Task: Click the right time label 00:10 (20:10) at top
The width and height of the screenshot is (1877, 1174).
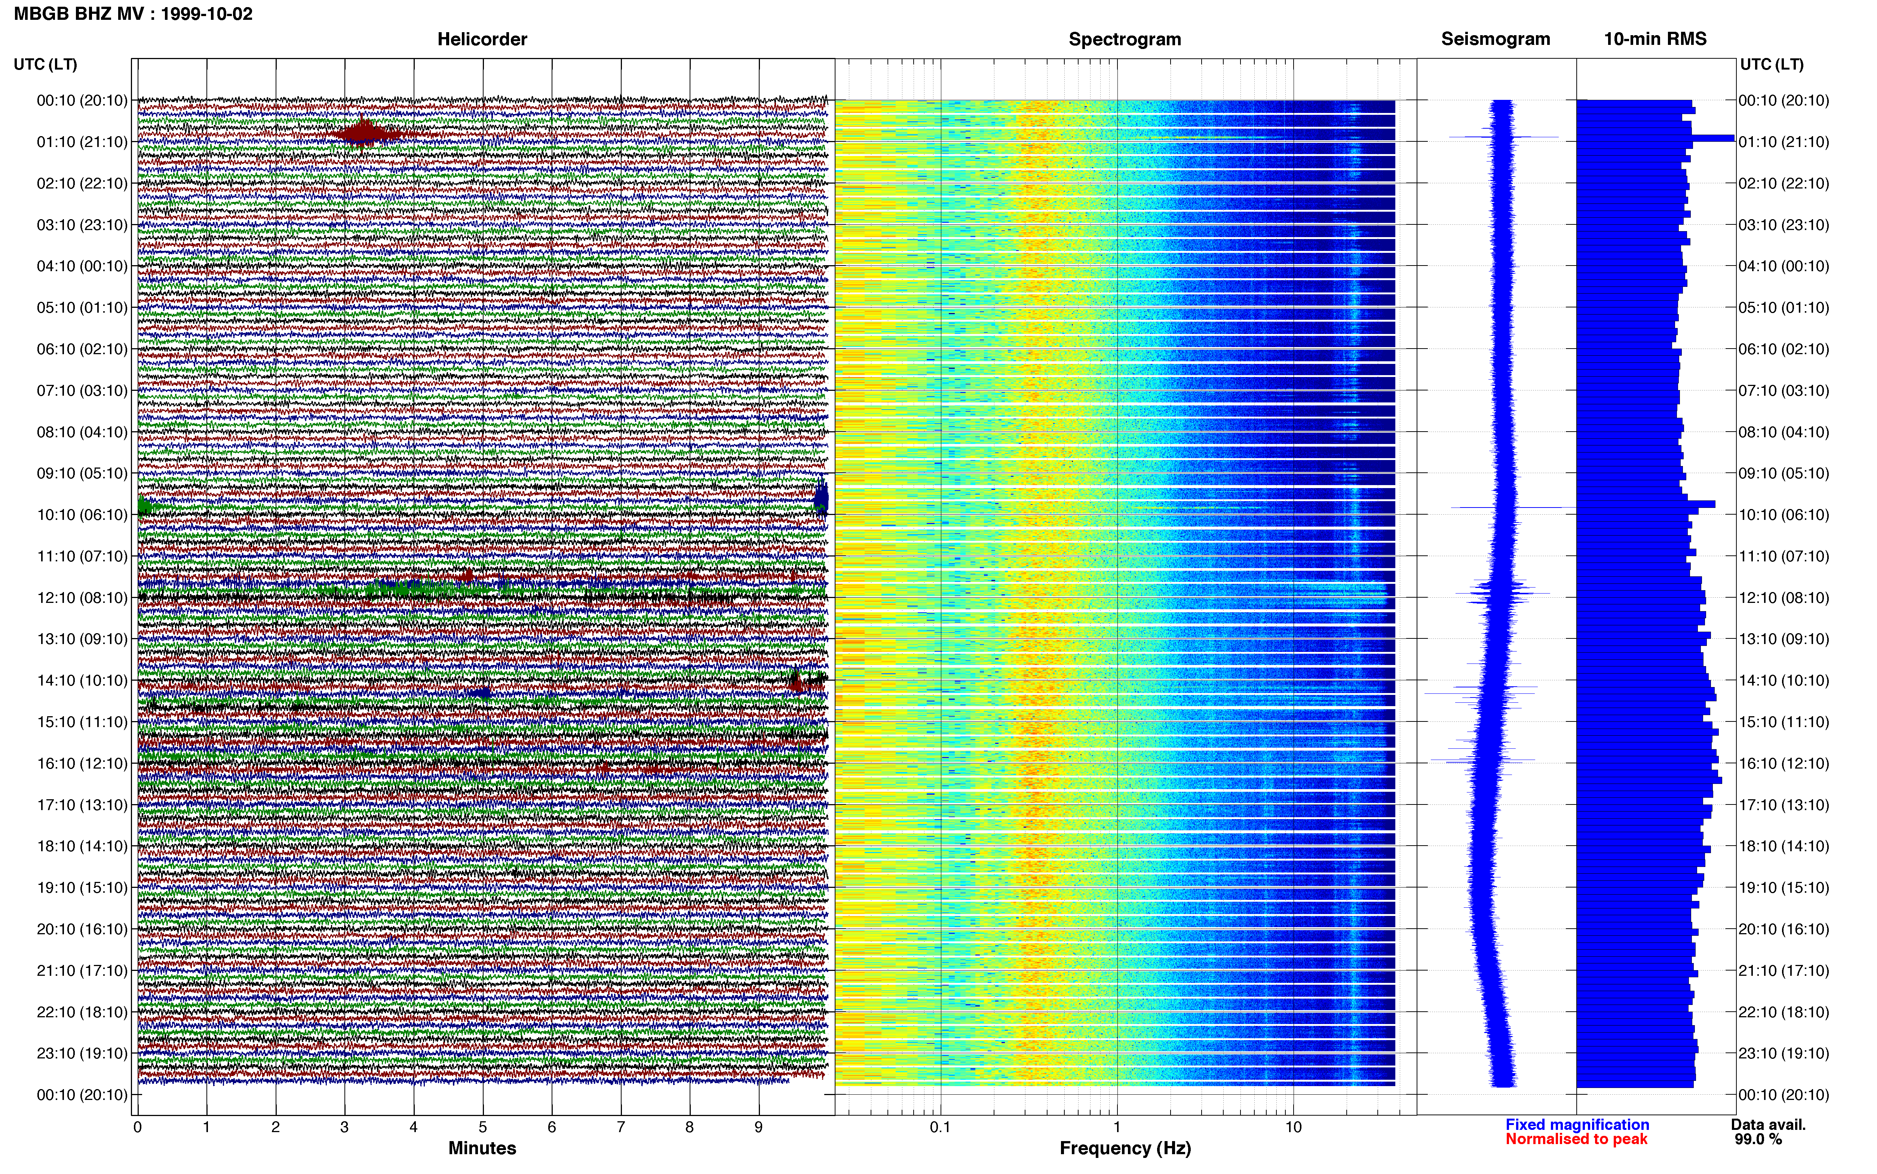Action: pyautogui.click(x=1784, y=100)
